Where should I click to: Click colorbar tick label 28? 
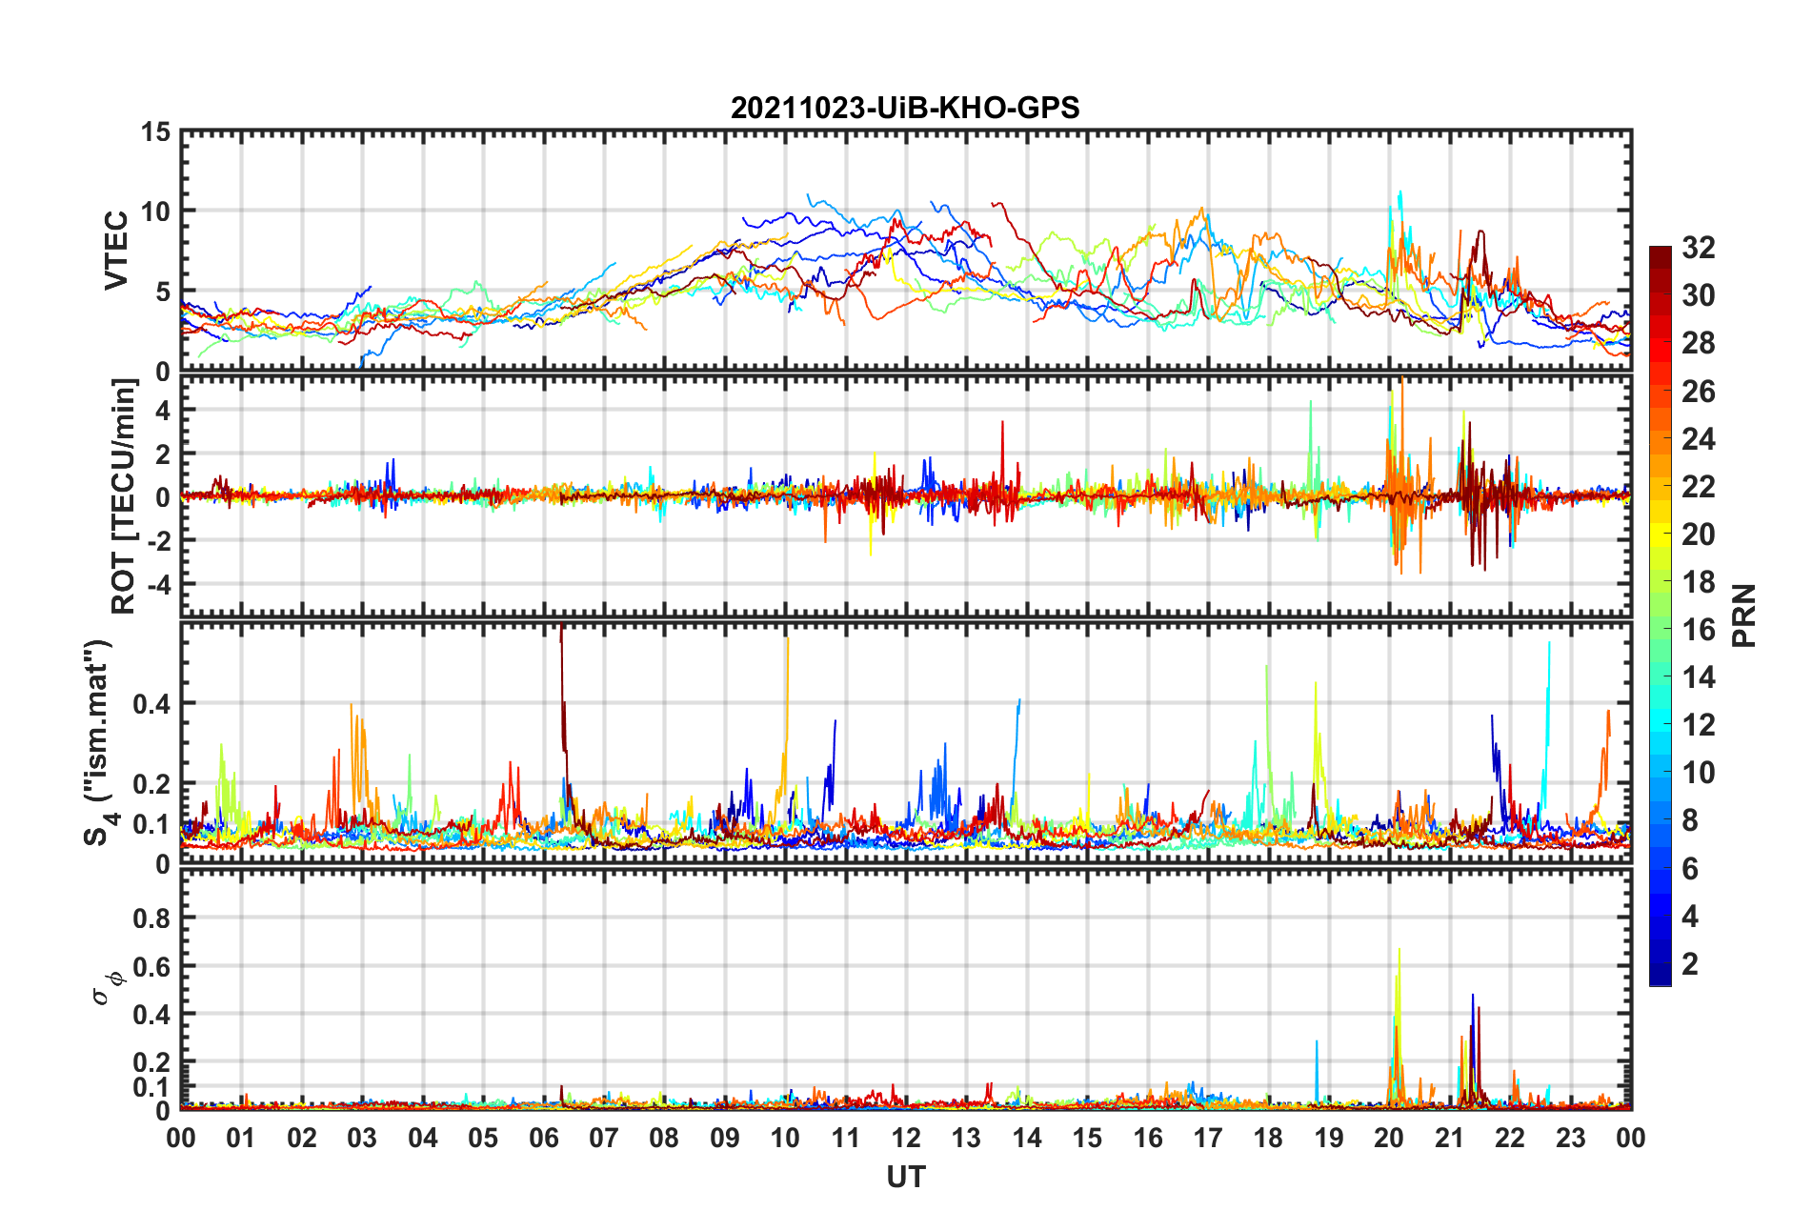[x=1698, y=343]
